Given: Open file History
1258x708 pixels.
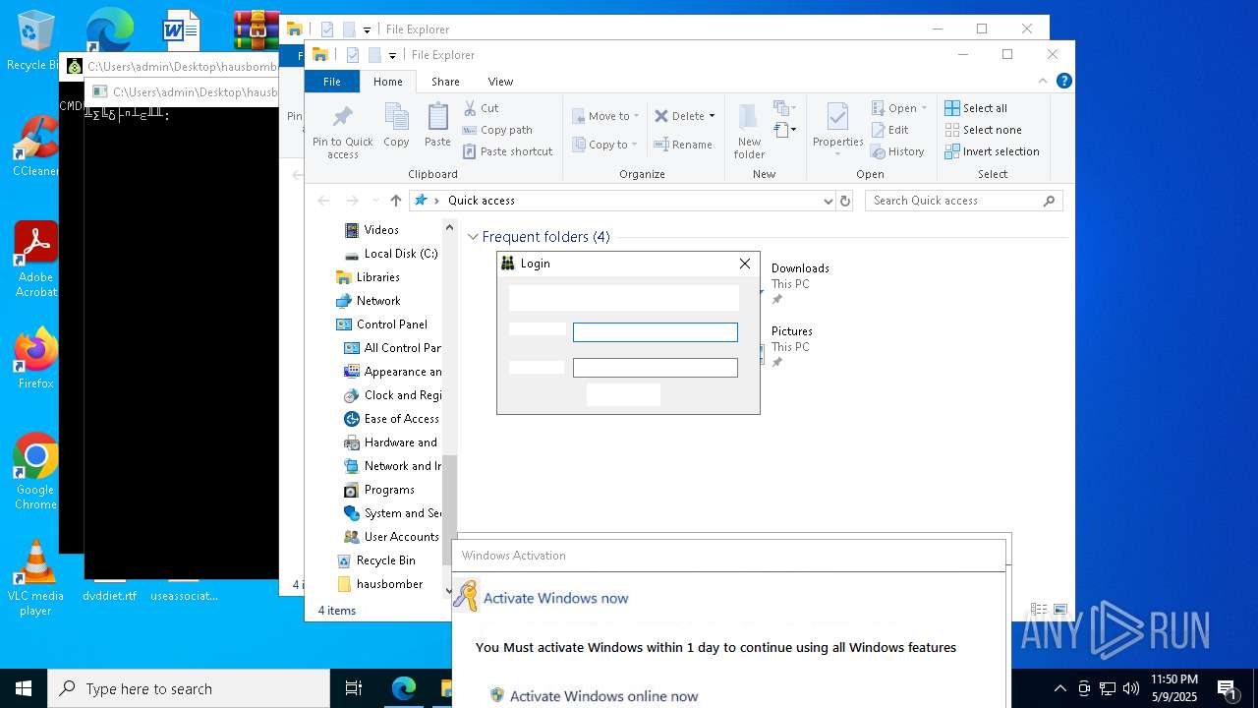Looking at the screenshot, I should coord(897,151).
